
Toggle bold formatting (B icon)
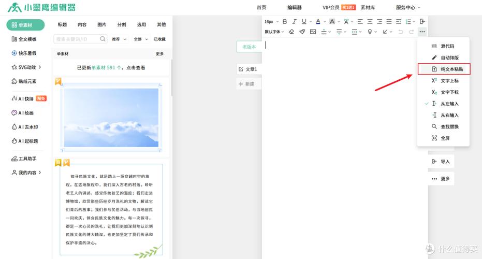coord(285,22)
